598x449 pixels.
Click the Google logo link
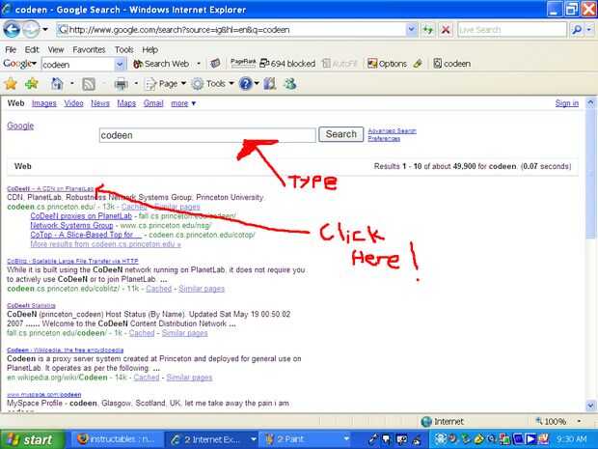point(20,126)
